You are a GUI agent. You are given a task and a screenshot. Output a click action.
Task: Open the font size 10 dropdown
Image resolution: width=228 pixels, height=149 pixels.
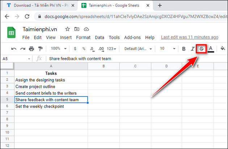click(x=168, y=49)
